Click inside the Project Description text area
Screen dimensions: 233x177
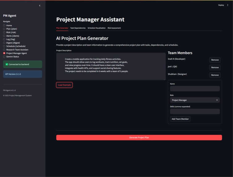[111, 66]
